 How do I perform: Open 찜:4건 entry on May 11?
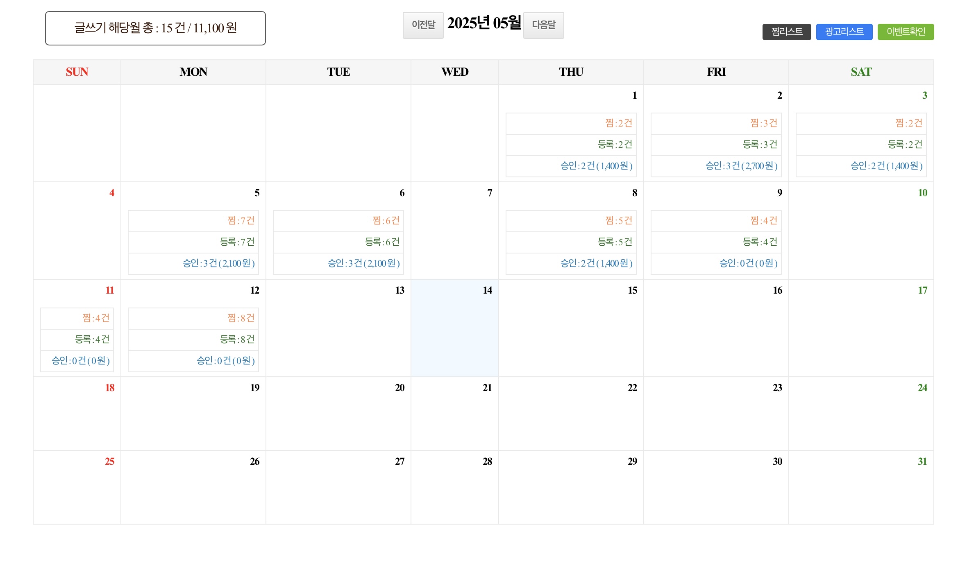click(x=96, y=318)
